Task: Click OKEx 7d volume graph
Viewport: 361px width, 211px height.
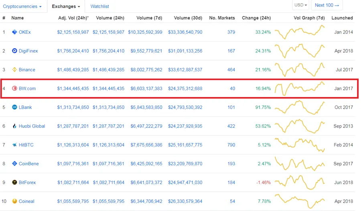Action: point(300,32)
